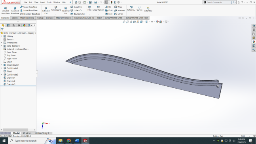
Task: Choose Boundary Boss/Base command
Action: pyautogui.click(x=30, y=14)
